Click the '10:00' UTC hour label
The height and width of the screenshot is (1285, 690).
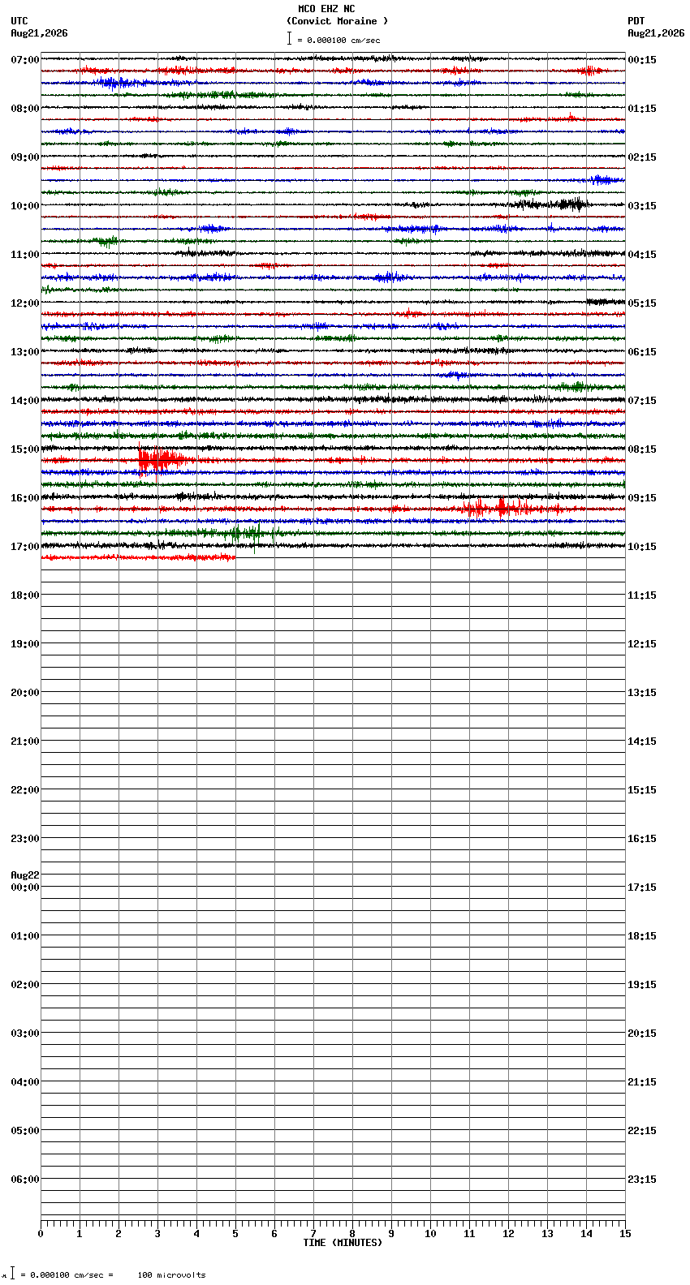pos(24,206)
